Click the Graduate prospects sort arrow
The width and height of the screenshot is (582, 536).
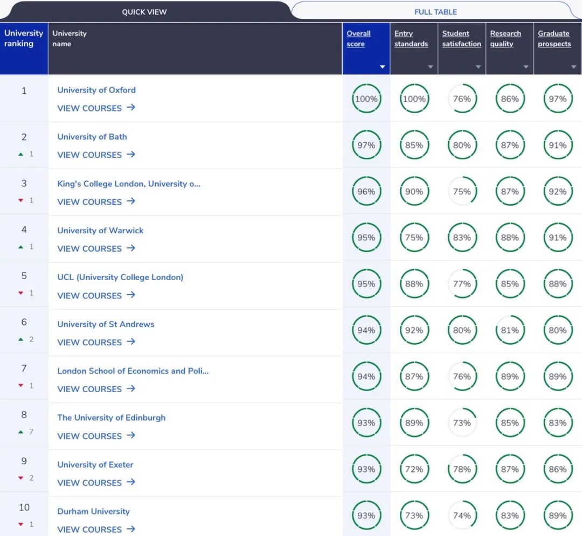tap(573, 67)
